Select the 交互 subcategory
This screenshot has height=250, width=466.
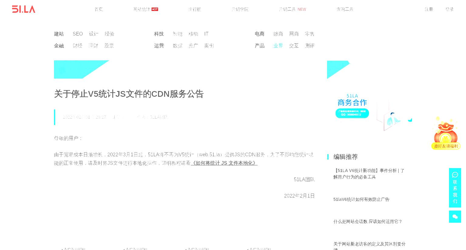click(x=294, y=46)
